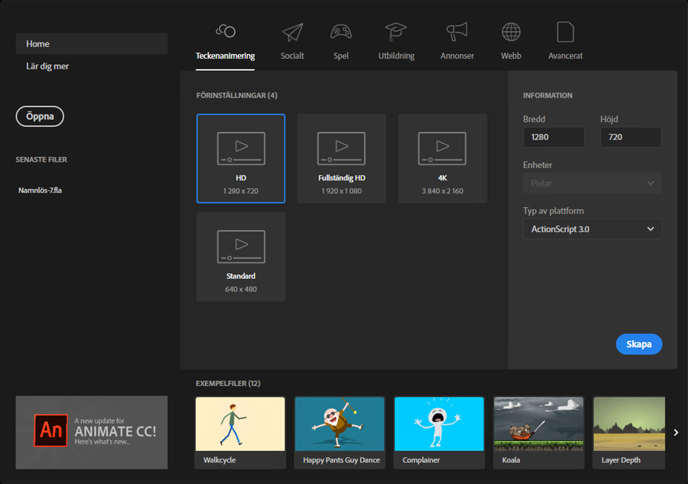This screenshot has height=484, width=688.
Task: Expand the Typ av plattform dropdown
Action: click(592, 229)
